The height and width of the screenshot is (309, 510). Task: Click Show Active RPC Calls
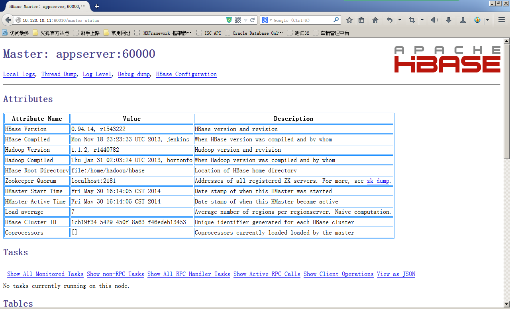(x=267, y=274)
